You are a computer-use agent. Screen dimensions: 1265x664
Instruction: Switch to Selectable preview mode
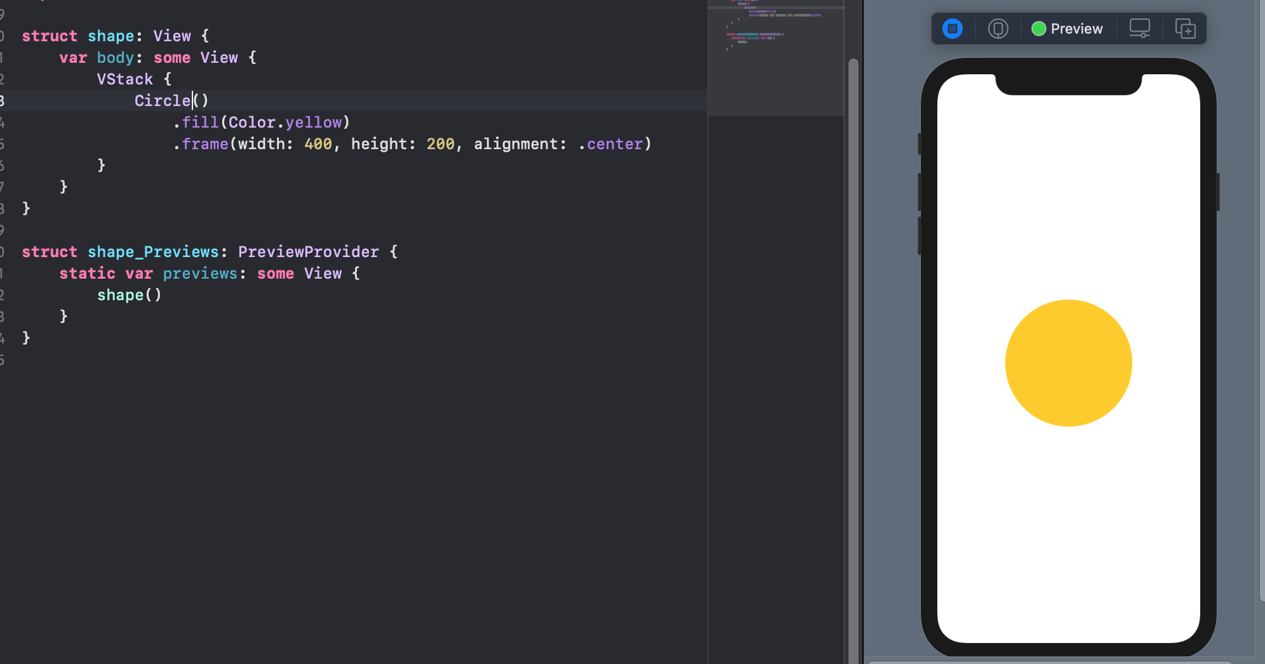(x=997, y=29)
